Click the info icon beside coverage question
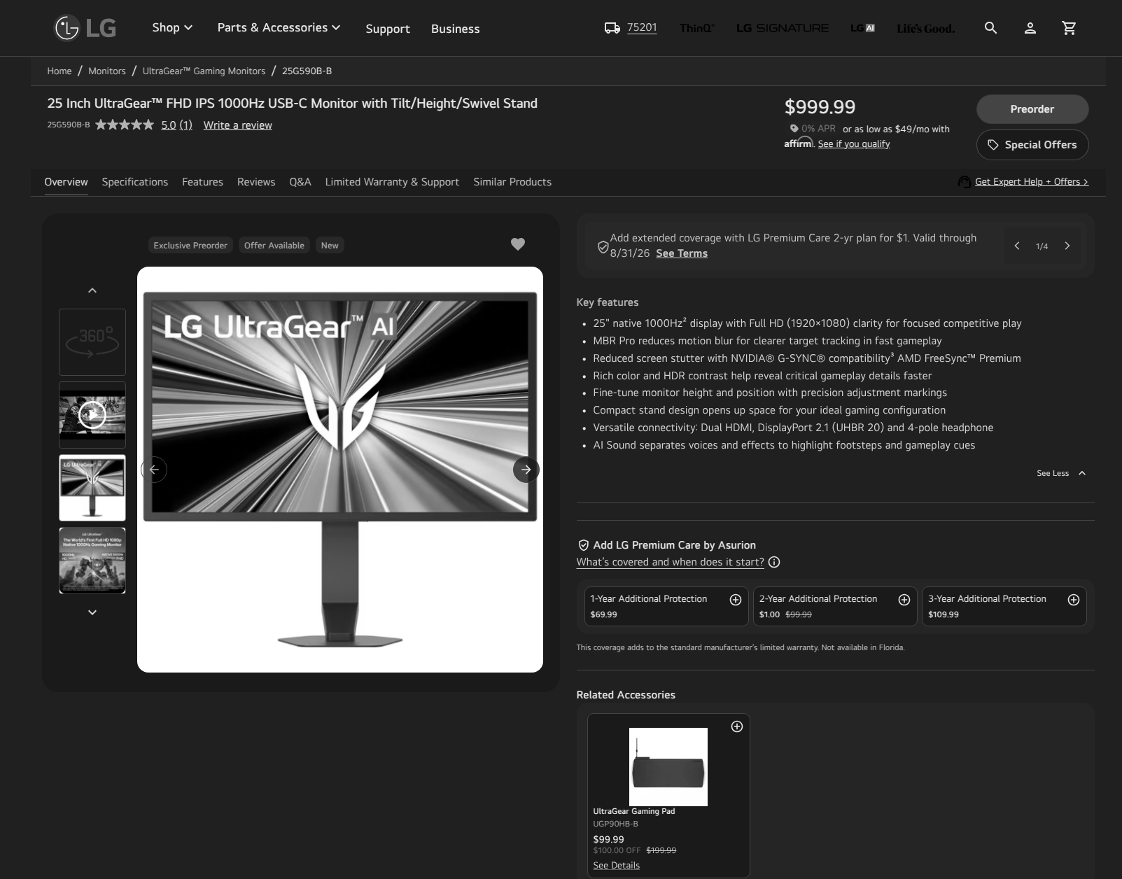1122x879 pixels. click(774, 562)
